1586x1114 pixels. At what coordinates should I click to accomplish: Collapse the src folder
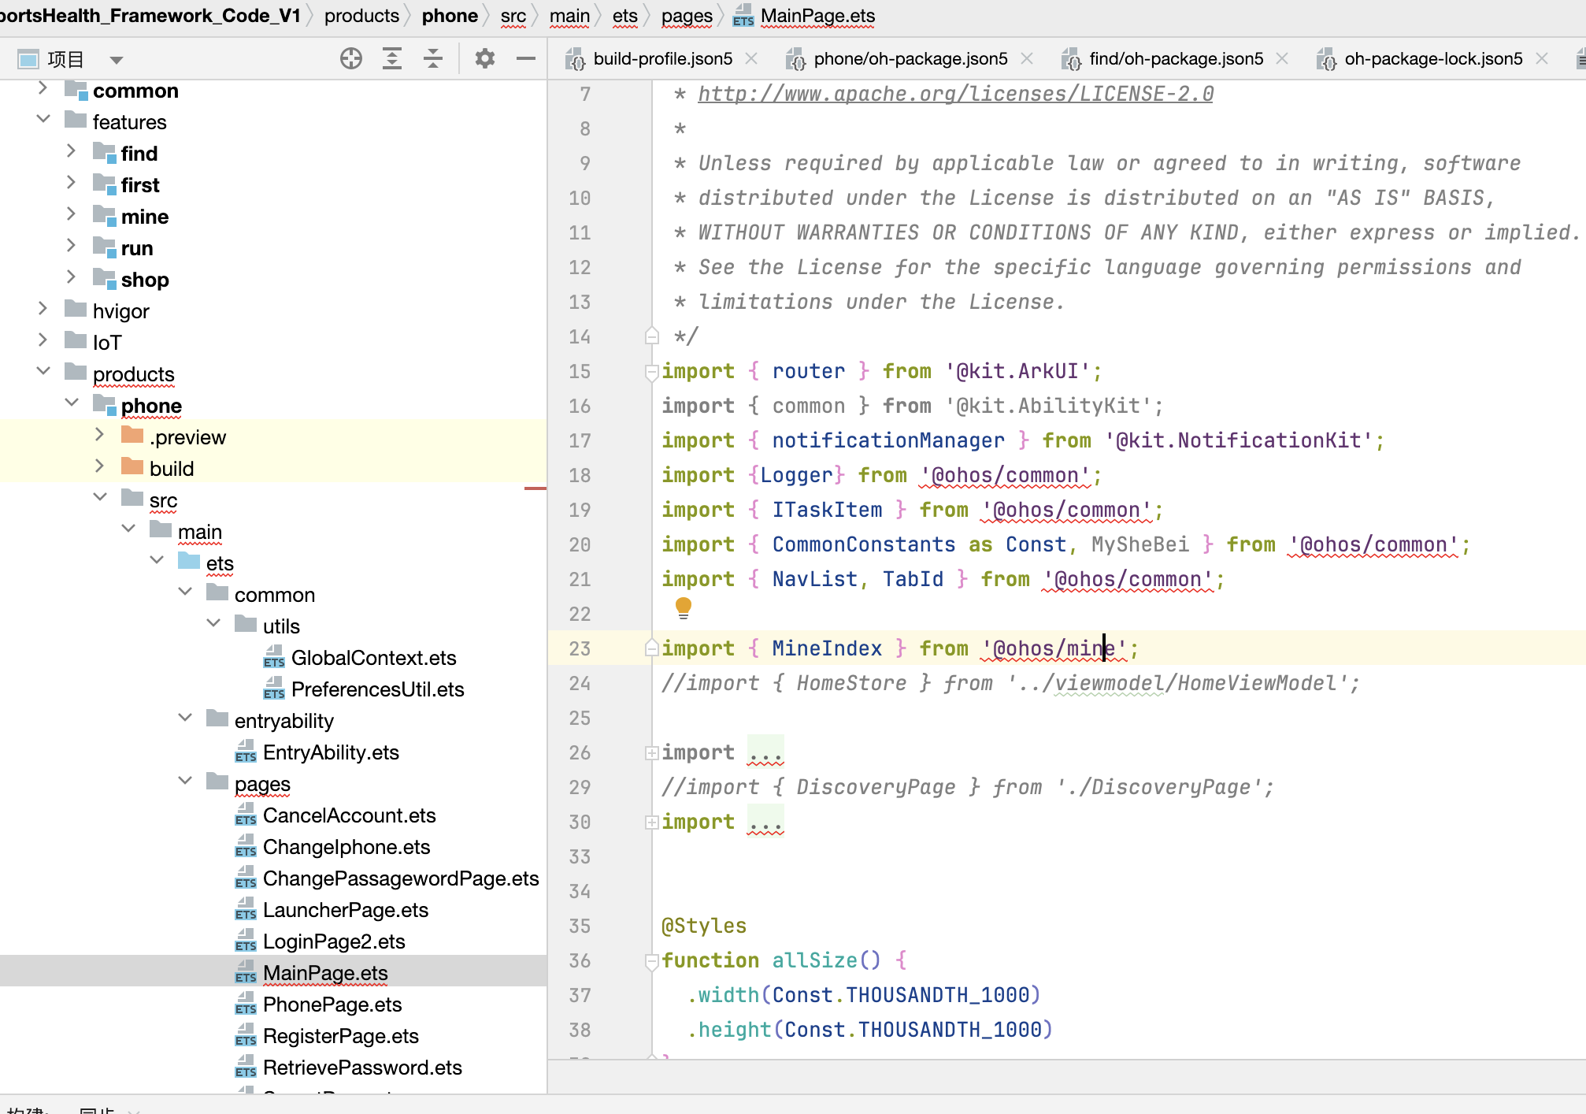click(x=100, y=498)
